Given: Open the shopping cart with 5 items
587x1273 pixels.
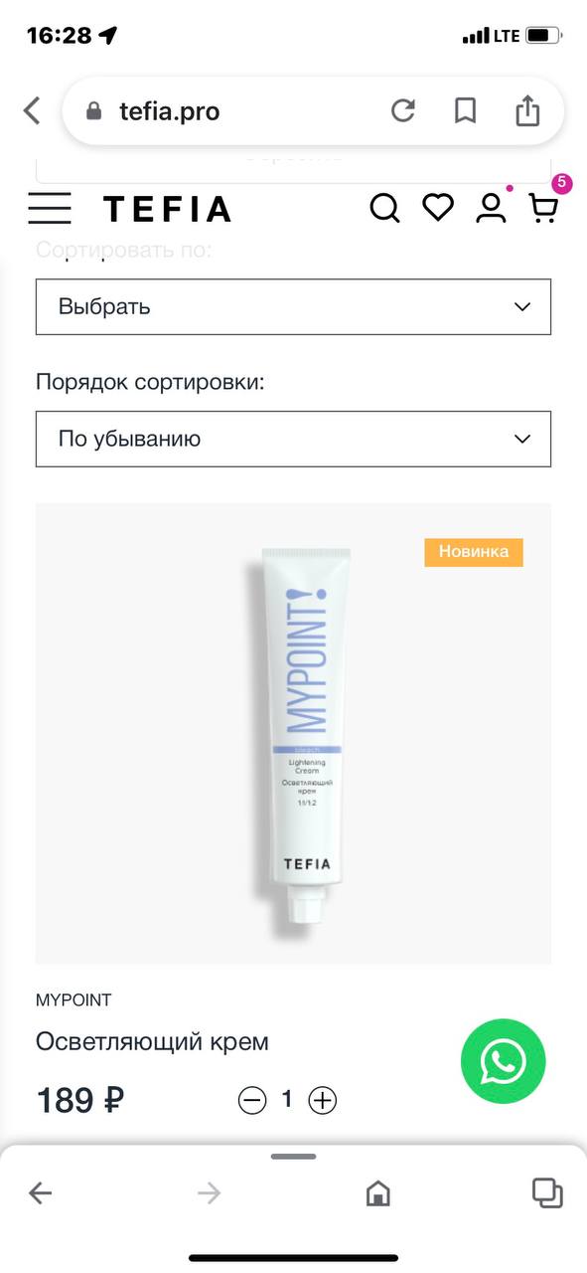Looking at the screenshot, I should pos(543,207).
